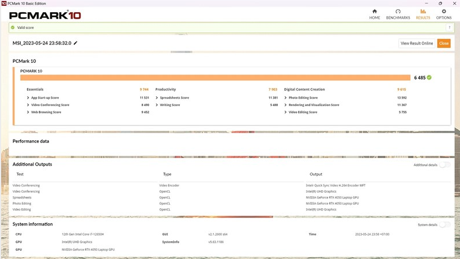Click the App Start-up score value 11 531
This screenshot has height=259, width=460.
144,98
